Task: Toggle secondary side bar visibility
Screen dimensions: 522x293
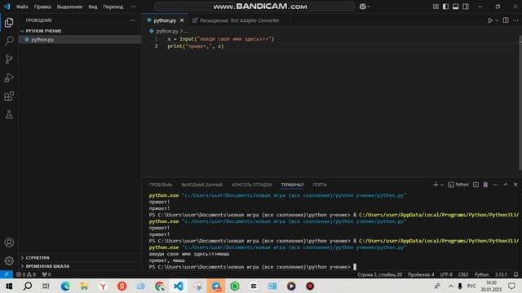Action: click(466, 7)
